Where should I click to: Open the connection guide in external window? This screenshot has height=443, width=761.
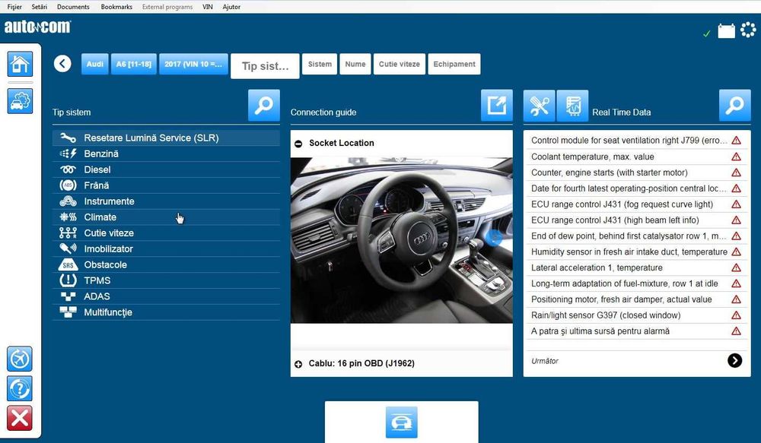[x=496, y=105]
